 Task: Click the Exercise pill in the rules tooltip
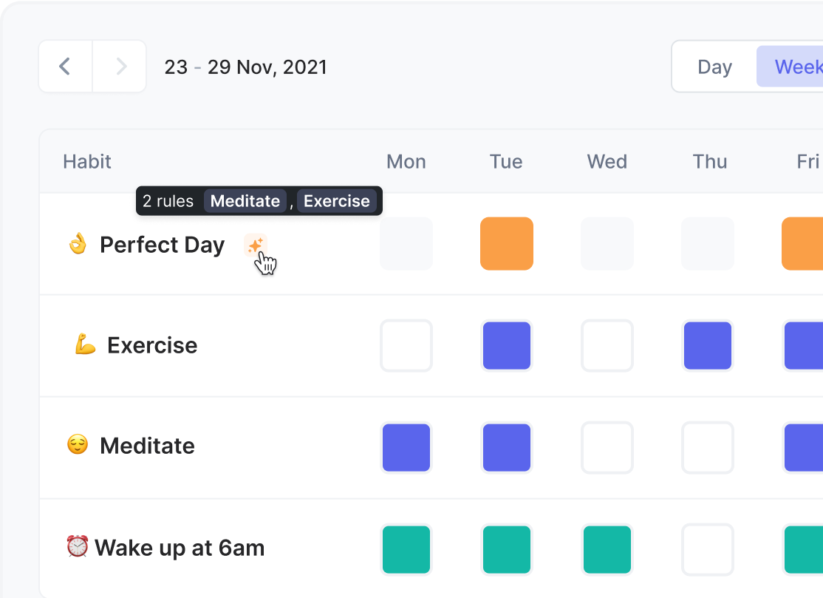pos(337,200)
